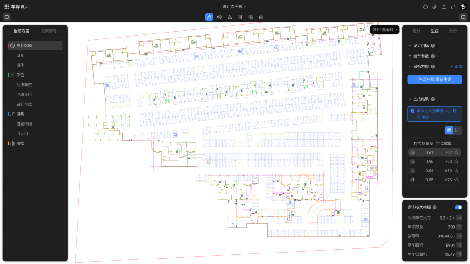Click the upload export icon

click(x=444, y=6)
